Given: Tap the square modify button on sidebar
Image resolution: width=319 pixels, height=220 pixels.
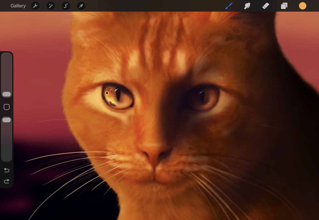Looking at the screenshot, I should click(x=7, y=107).
